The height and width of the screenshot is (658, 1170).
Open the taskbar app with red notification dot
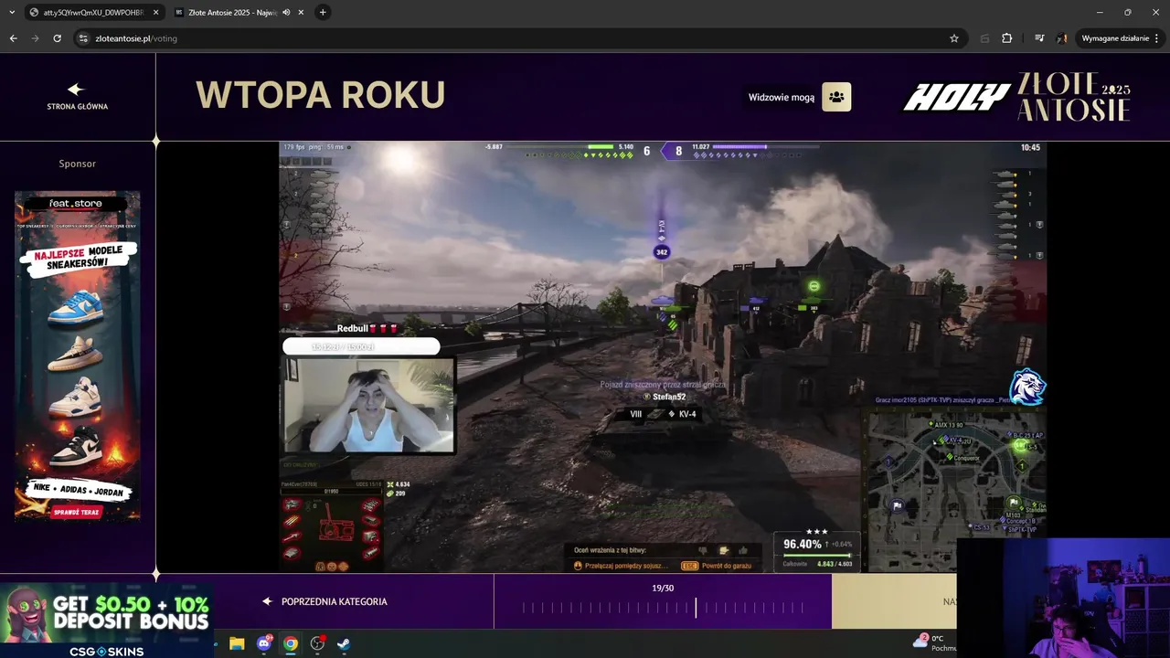coord(317,643)
